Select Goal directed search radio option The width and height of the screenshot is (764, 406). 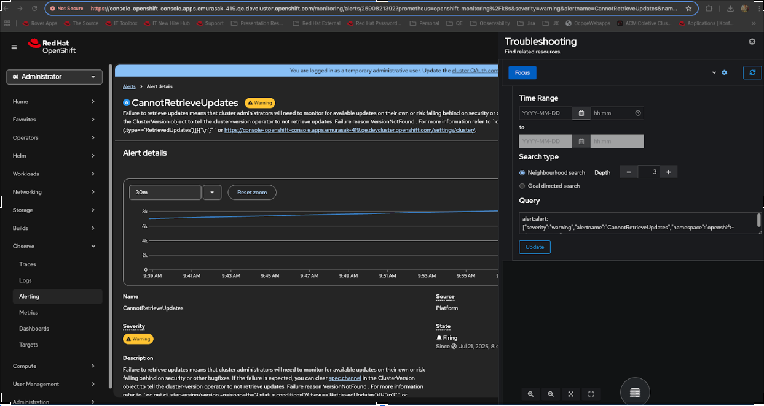click(x=522, y=186)
